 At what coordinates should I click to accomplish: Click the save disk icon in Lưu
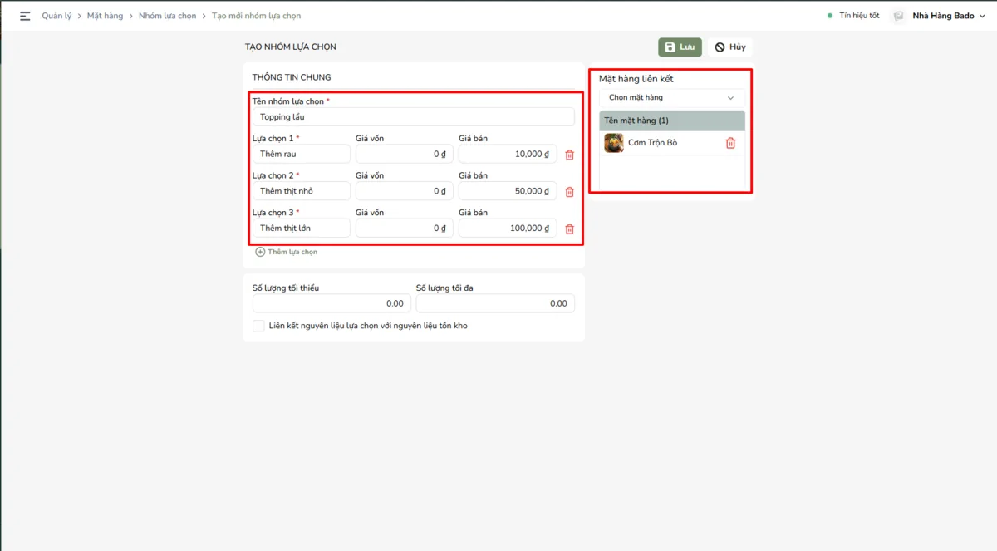(670, 47)
